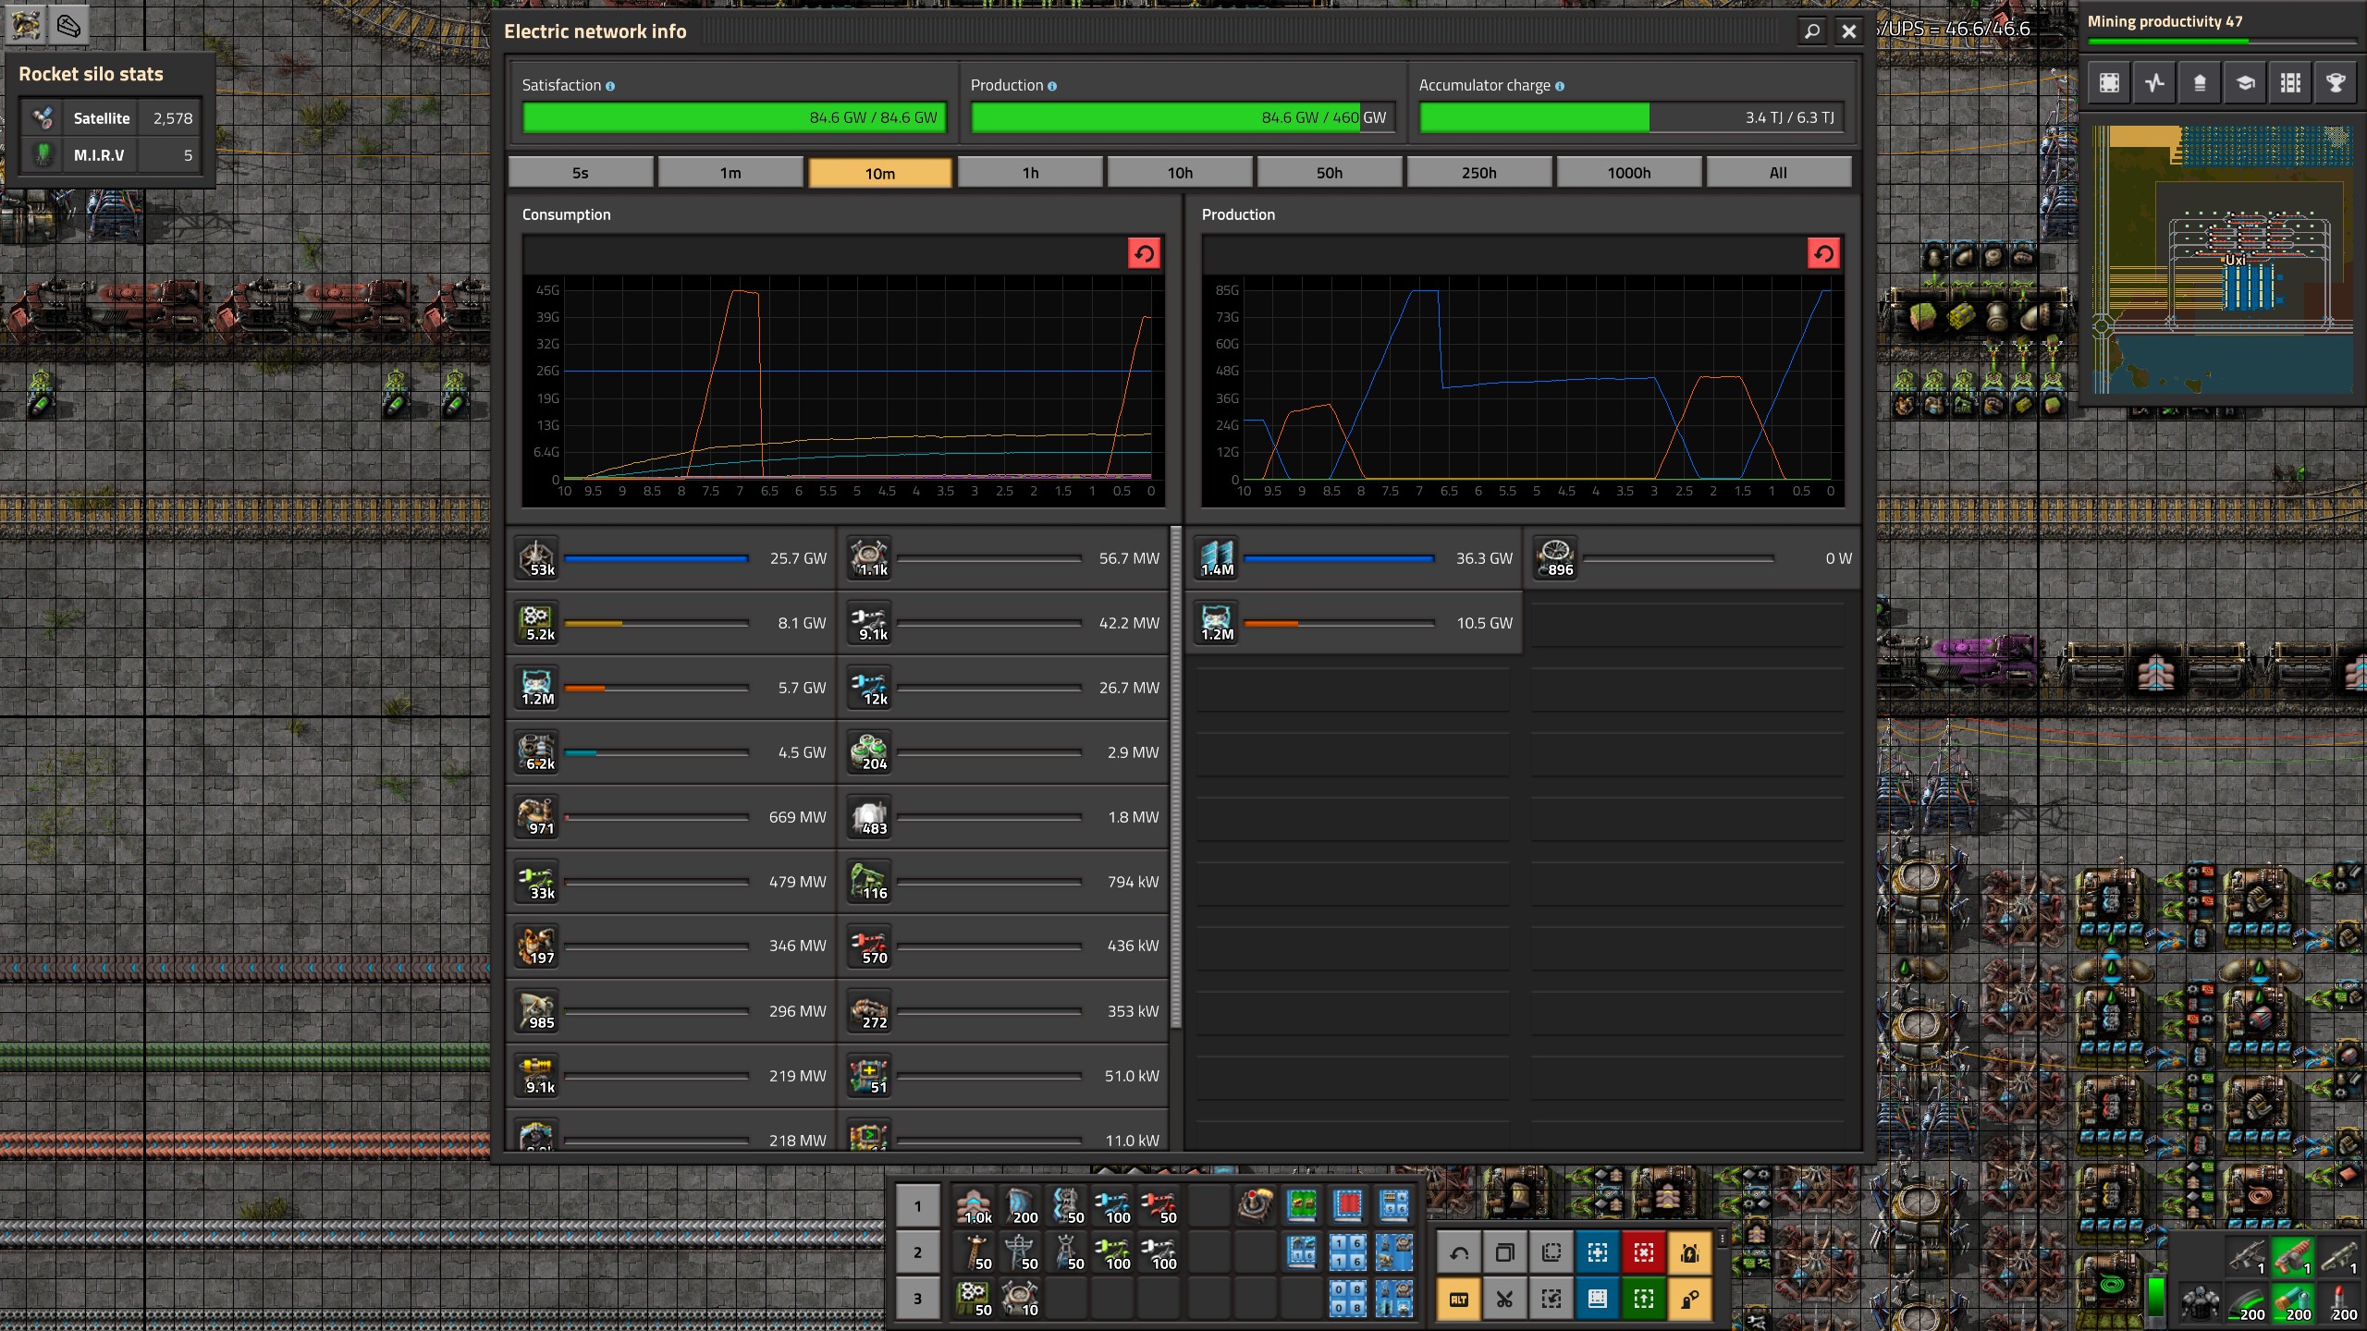The image size is (2367, 1331).
Task: Click the 570 inserter icon at 436 kW
Action: 870,946
